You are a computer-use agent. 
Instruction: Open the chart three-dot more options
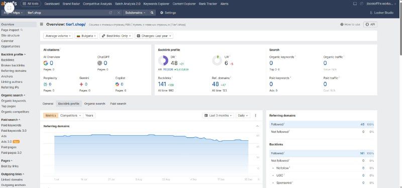[x=255, y=116]
